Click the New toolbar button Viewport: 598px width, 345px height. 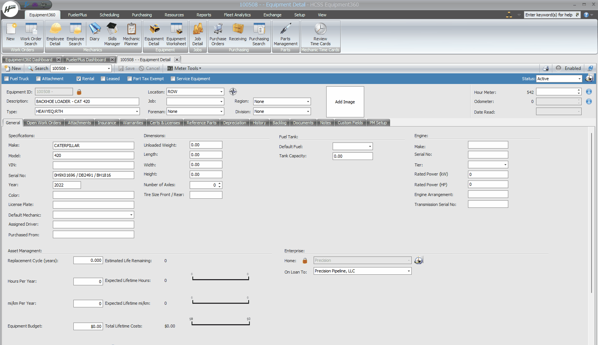13,68
